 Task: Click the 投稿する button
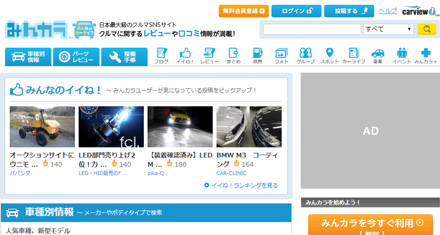pyautogui.click(x=349, y=11)
